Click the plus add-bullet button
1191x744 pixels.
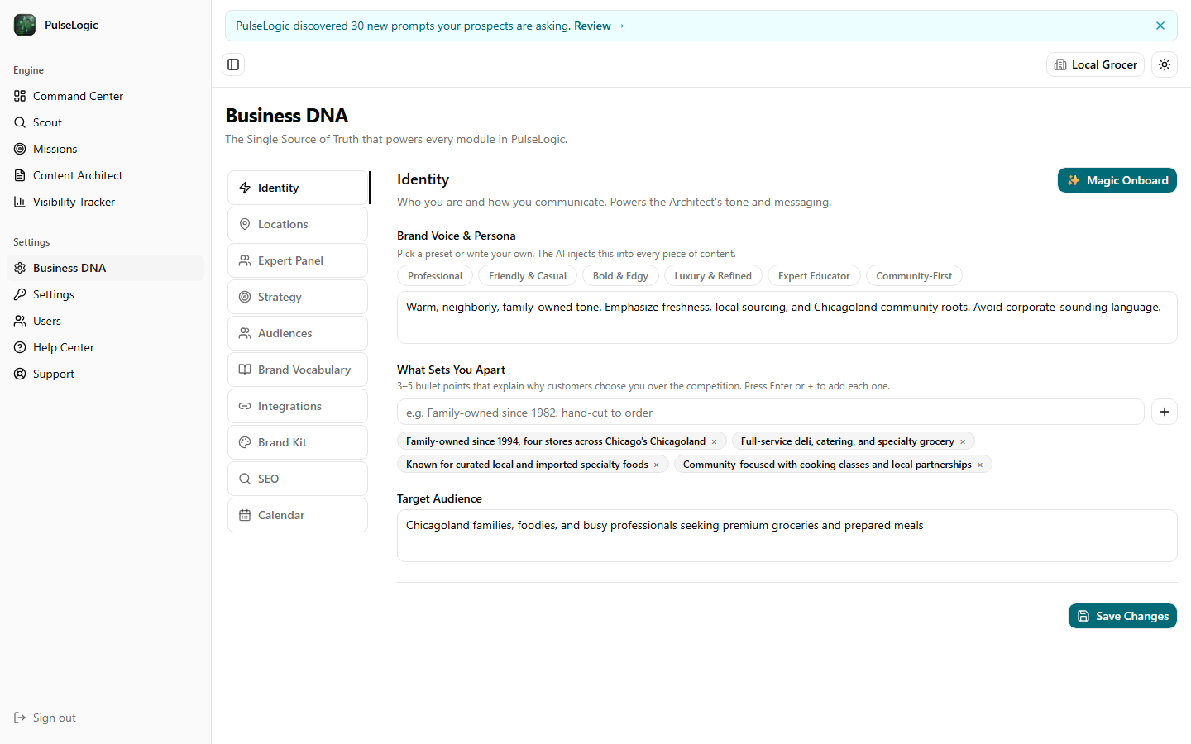point(1165,412)
